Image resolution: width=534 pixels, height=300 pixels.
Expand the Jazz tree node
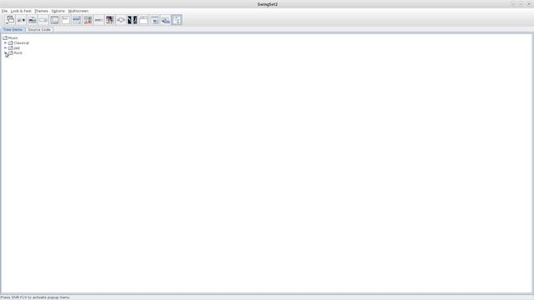tap(5, 48)
